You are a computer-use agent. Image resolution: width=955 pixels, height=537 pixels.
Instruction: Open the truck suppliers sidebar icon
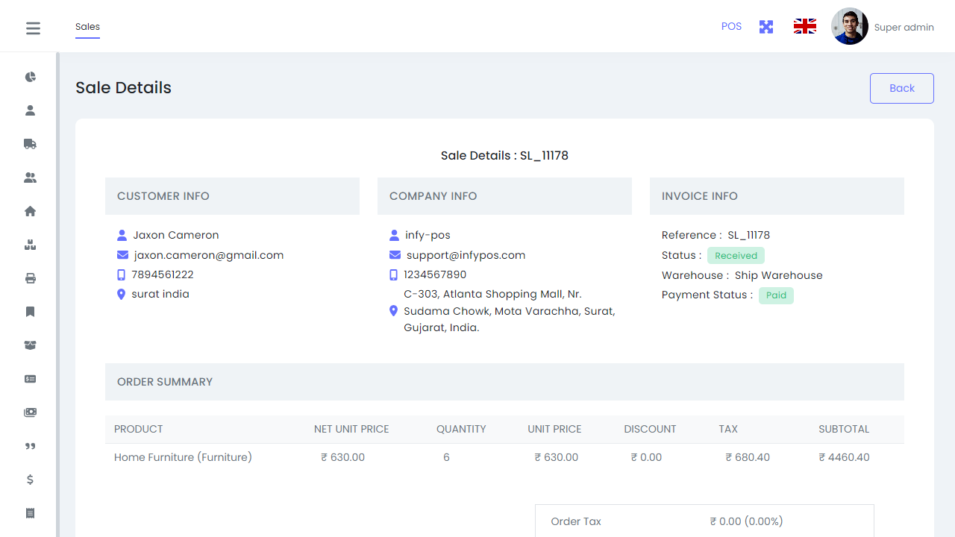click(30, 144)
